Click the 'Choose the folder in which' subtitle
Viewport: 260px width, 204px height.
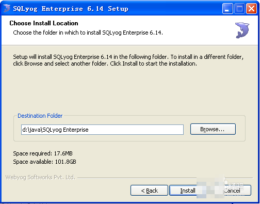88,33
